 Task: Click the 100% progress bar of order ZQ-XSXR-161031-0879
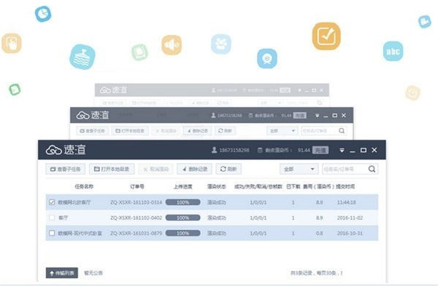[183, 233]
